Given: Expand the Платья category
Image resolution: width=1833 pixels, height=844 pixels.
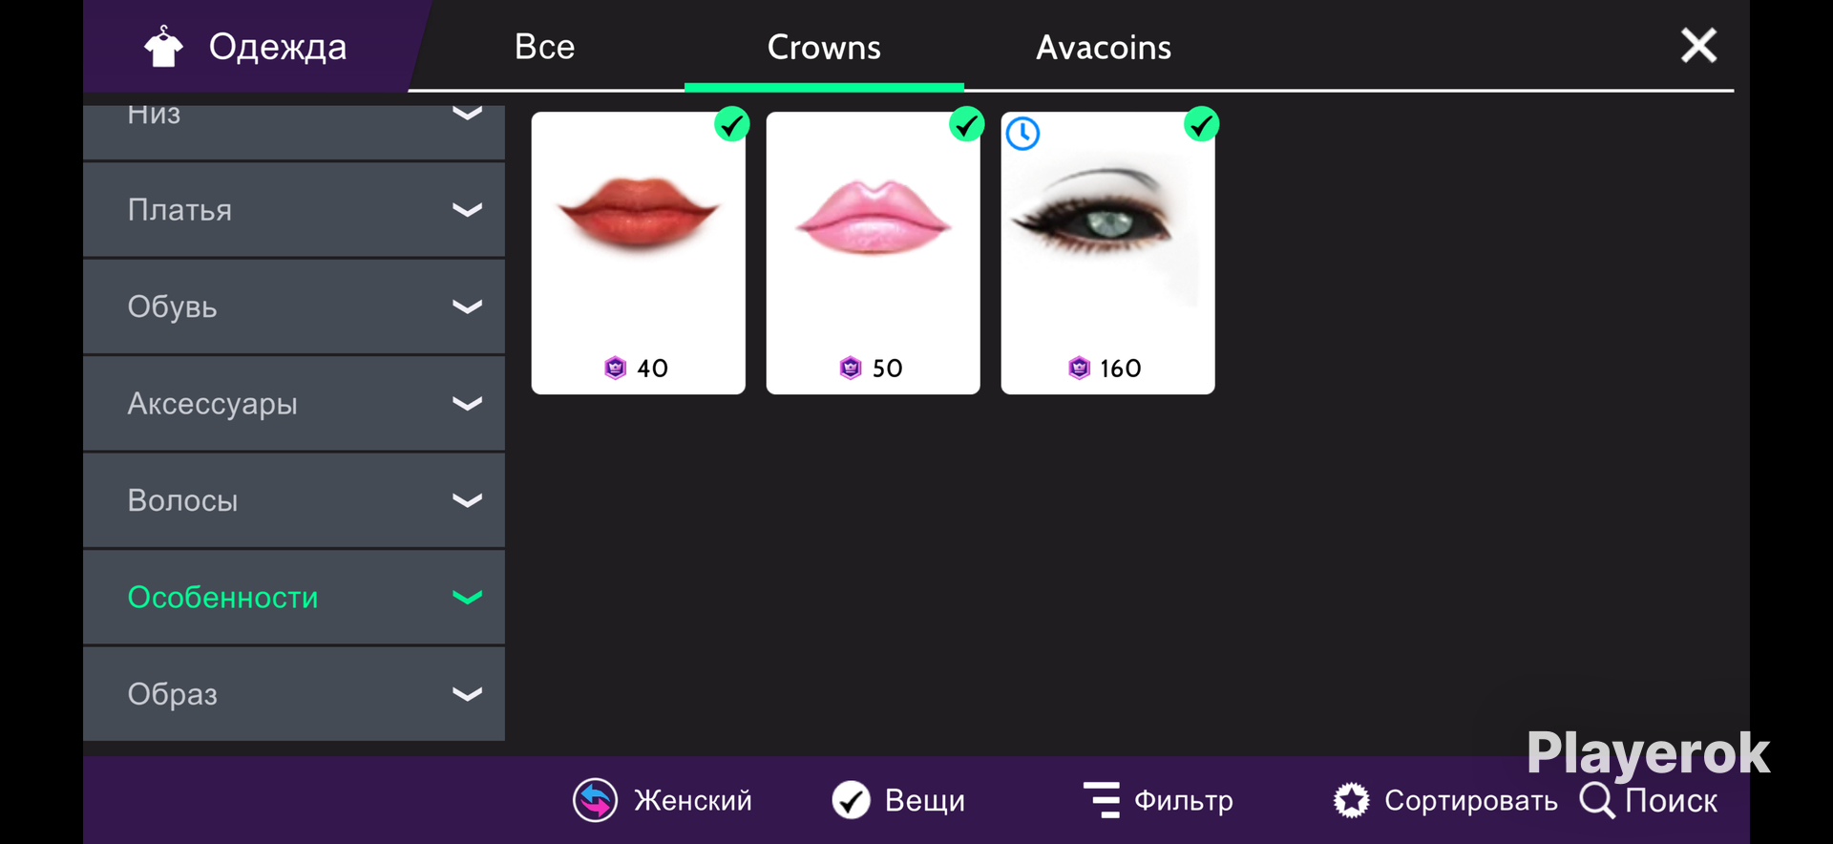Looking at the screenshot, I should tap(294, 210).
